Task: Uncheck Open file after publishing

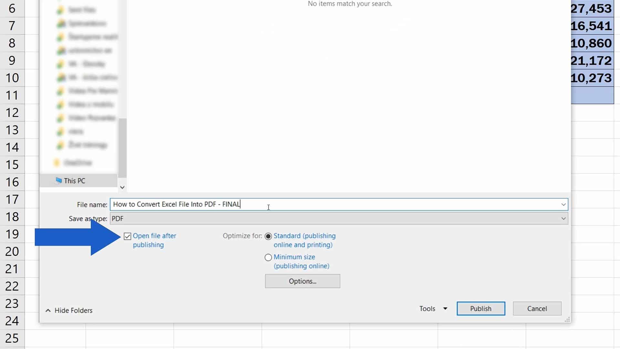Action: click(x=128, y=237)
